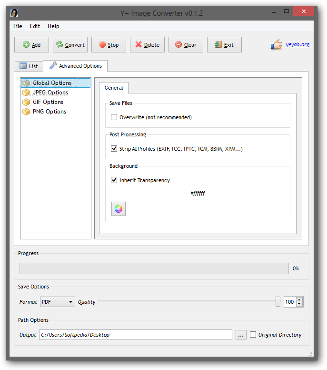Enable the Overwrite (not recommended) checkbox
The height and width of the screenshot is (370, 327).
coord(114,117)
